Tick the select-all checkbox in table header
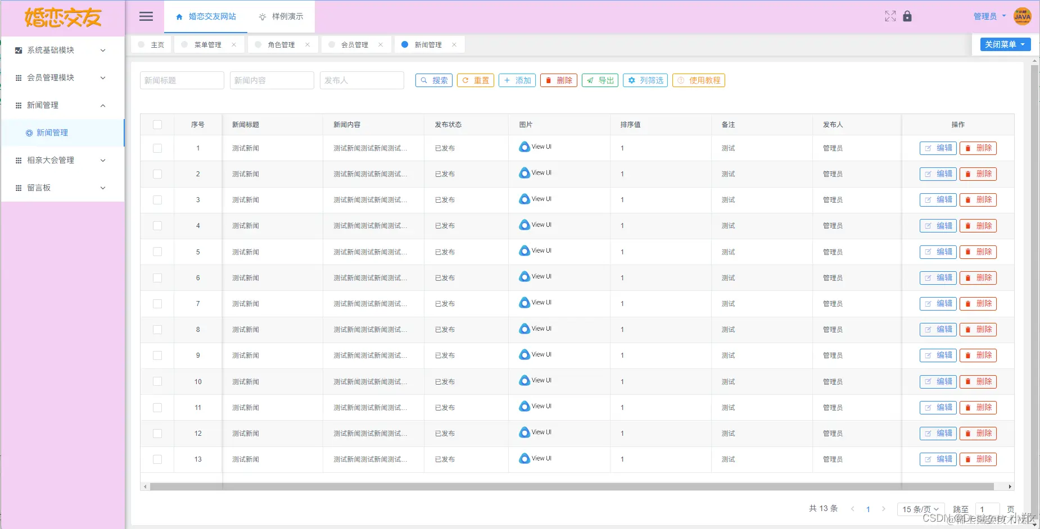The image size is (1040, 529). point(157,125)
